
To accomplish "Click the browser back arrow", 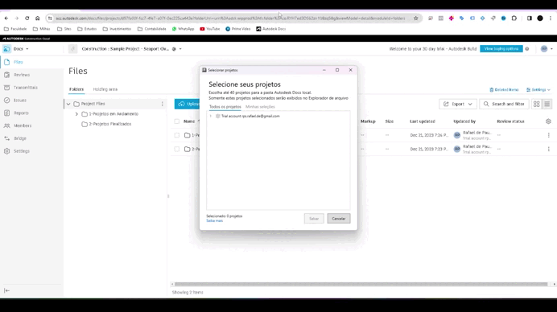I will coord(6,18).
